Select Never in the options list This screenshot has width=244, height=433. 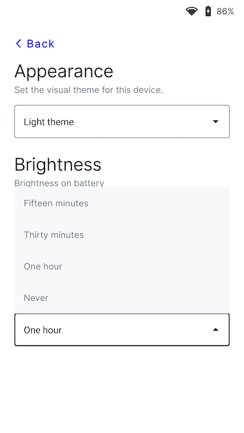122,298
